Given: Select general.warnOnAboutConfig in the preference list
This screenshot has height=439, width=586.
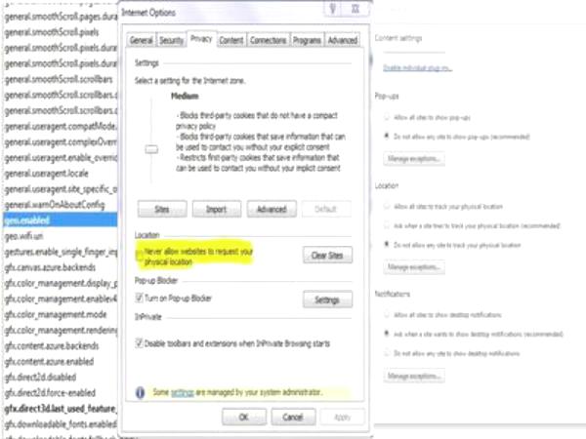Looking at the screenshot, I should tap(61, 205).
